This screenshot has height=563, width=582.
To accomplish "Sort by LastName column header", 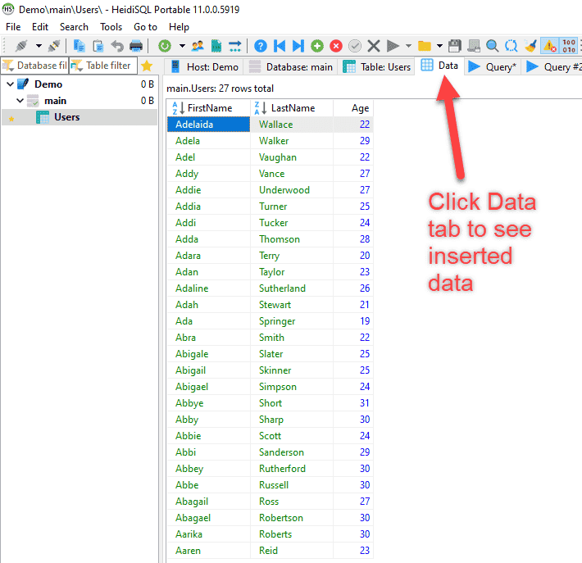I will coord(292,108).
